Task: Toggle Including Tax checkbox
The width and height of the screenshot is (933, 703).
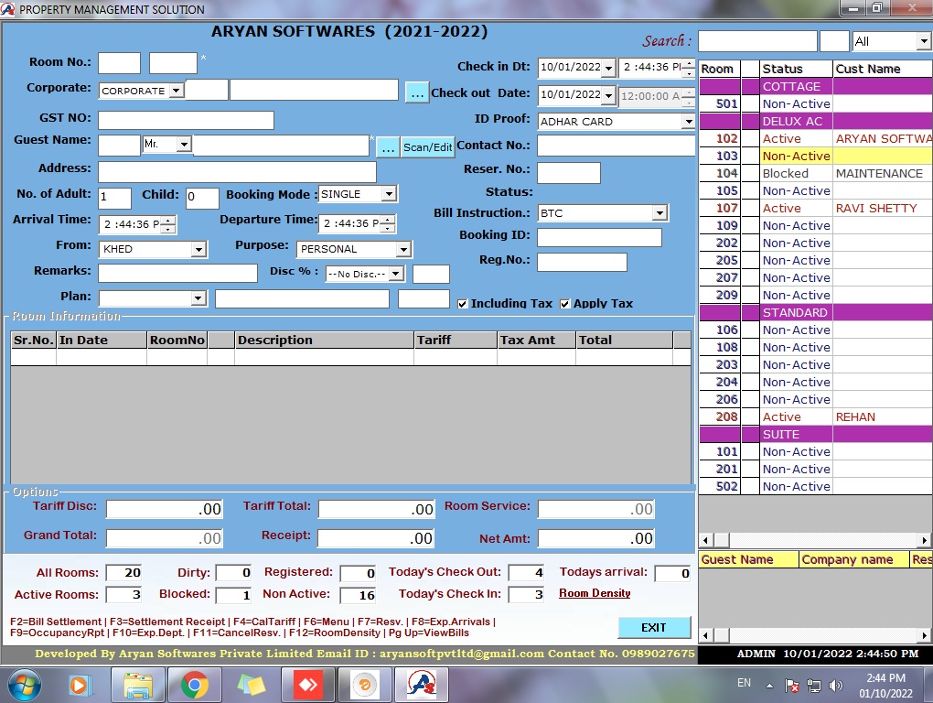Action: [x=462, y=304]
